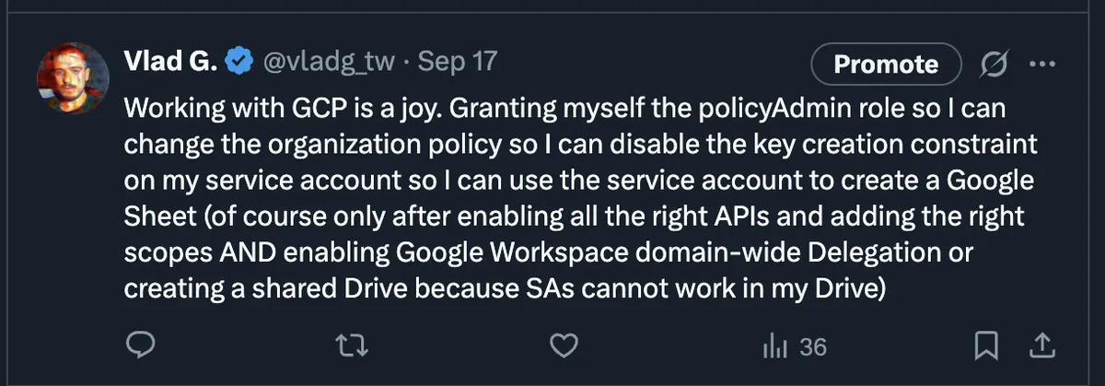Viewport: 1105px width, 386px height.
Task: Share the tweet via upload arrow icon
Action: pyautogui.click(x=1040, y=346)
